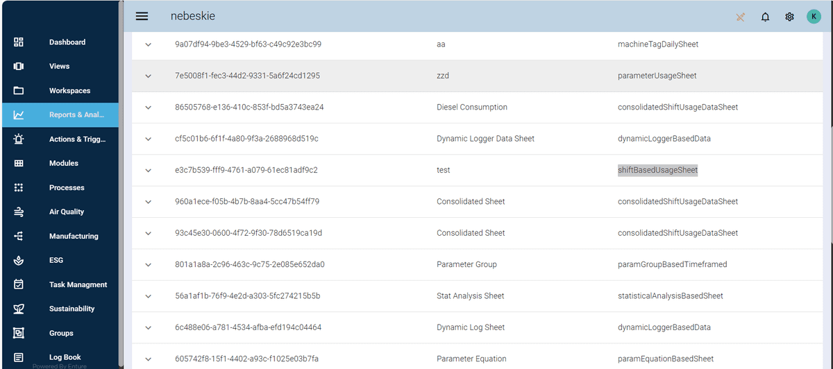
Task: Select the highlighted shiftBasedUsageSheet text
Action: 657,170
